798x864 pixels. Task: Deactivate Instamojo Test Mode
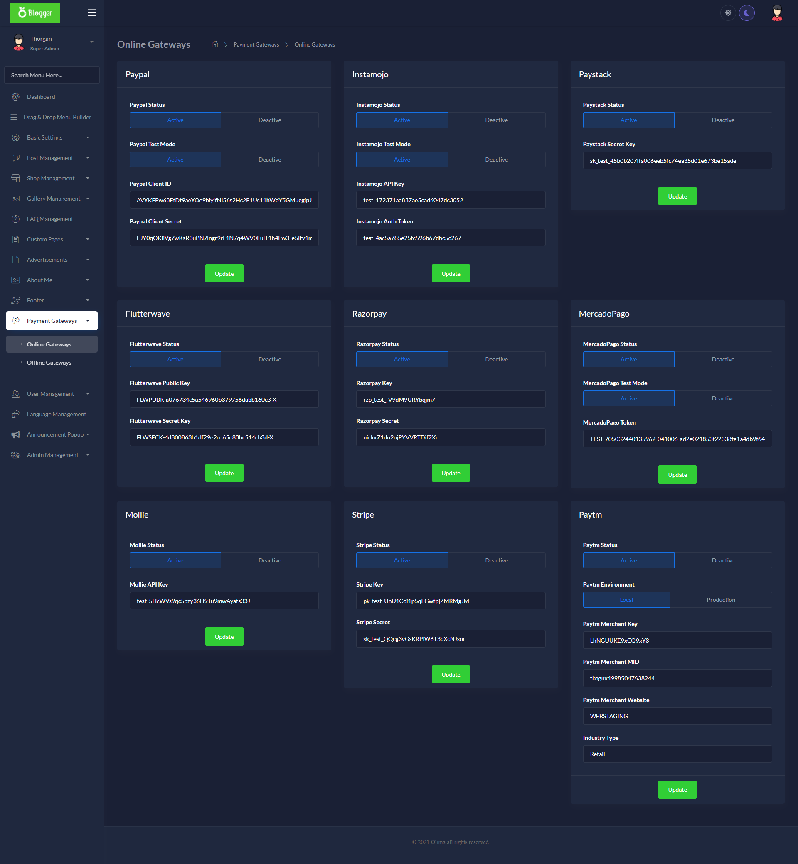point(496,160)
